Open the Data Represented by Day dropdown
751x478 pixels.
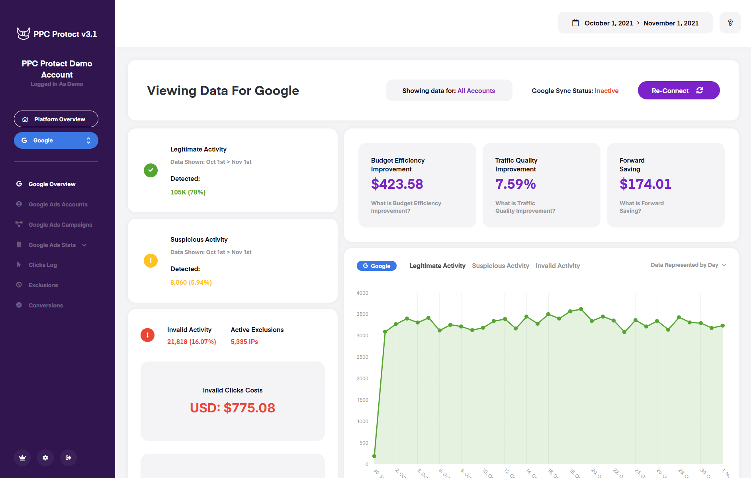688,265
